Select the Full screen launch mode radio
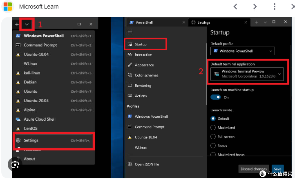This screenshot has width=295, height=180. point(213,137)
